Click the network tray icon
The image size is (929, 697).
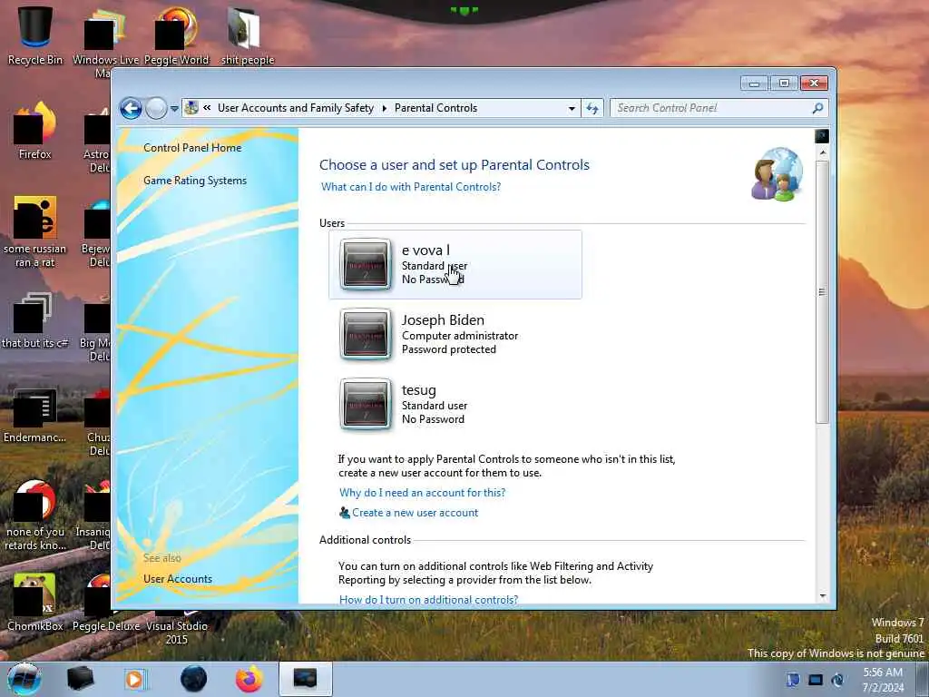[x=793, y=679]
